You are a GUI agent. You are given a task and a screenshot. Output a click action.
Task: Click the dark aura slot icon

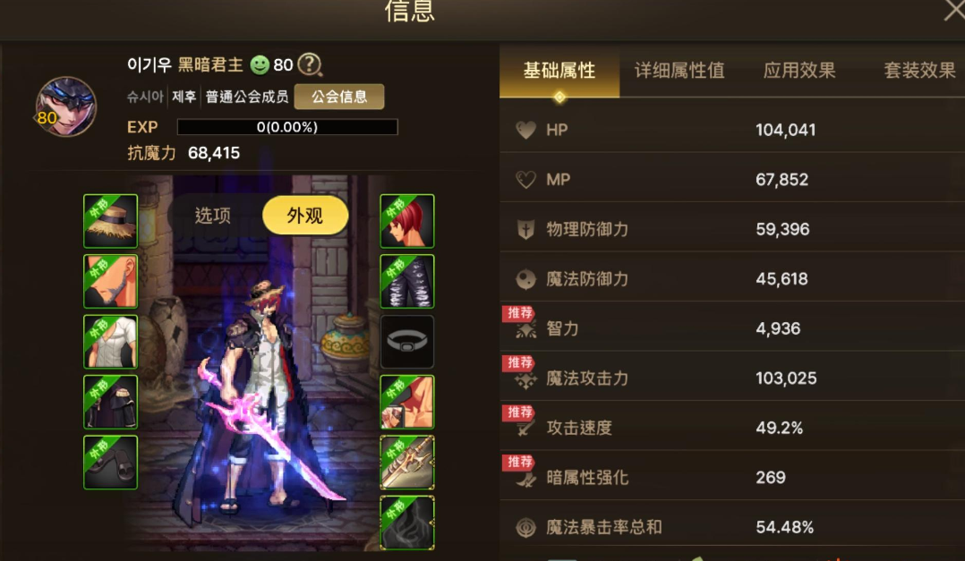tap(406, 523)
